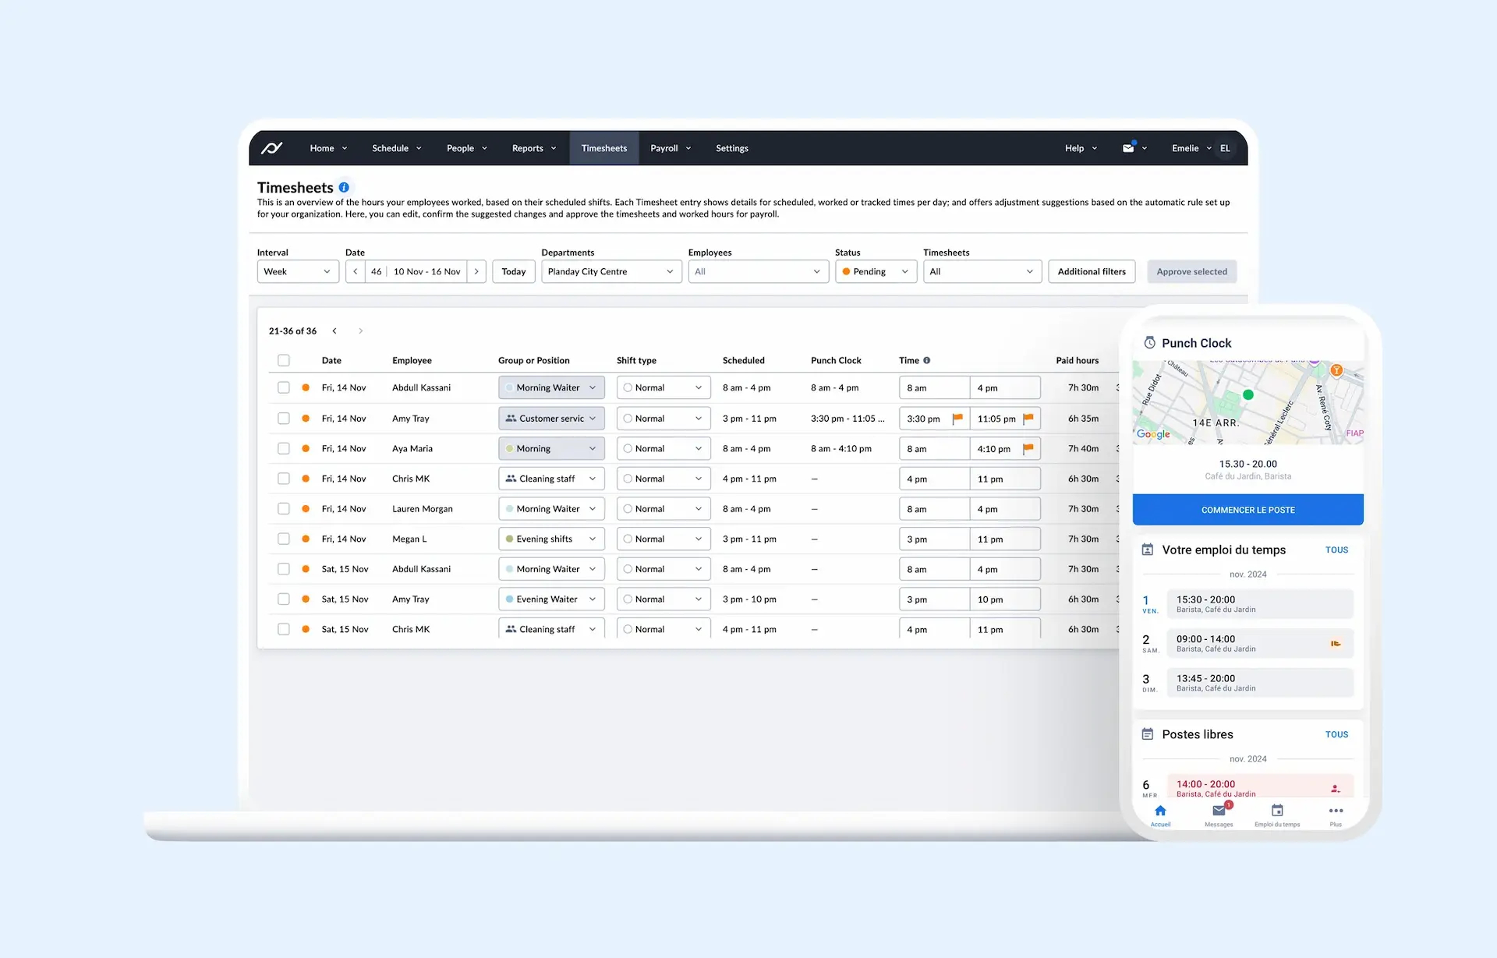Click the Approve selected button
This screenshot has height=958, width=1497.
pyautogui.click(x=1191, y=271)
